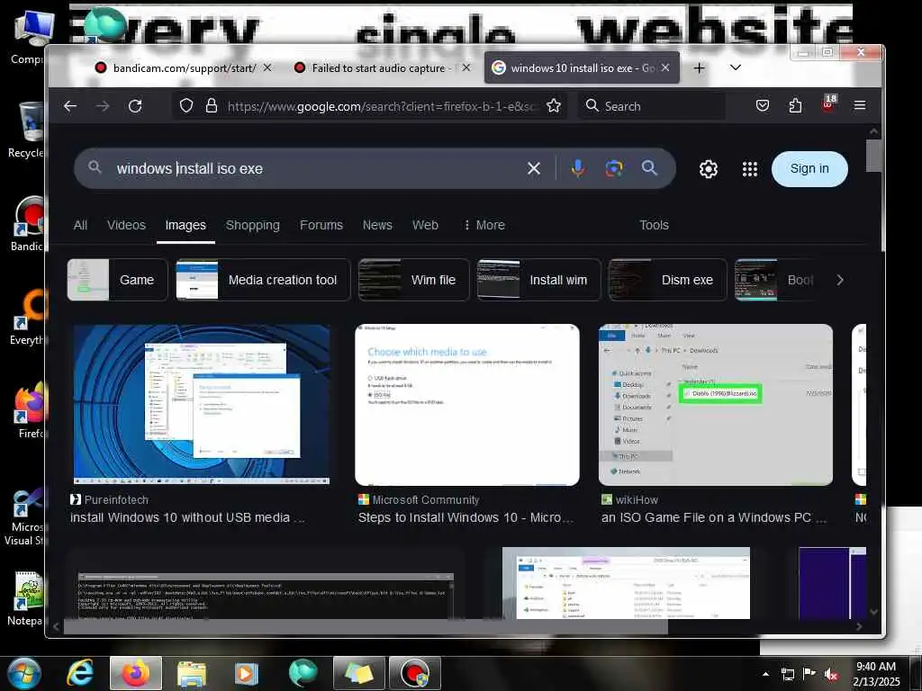The image size is (922, 691).
Task: Open the Google apps grid
Action: [750, 169]
